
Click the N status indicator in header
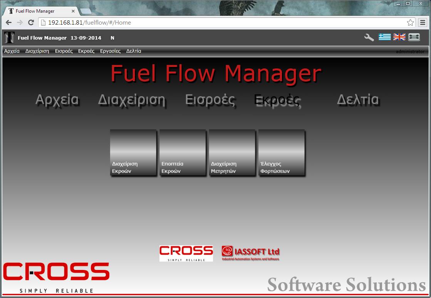pos(112,38)
